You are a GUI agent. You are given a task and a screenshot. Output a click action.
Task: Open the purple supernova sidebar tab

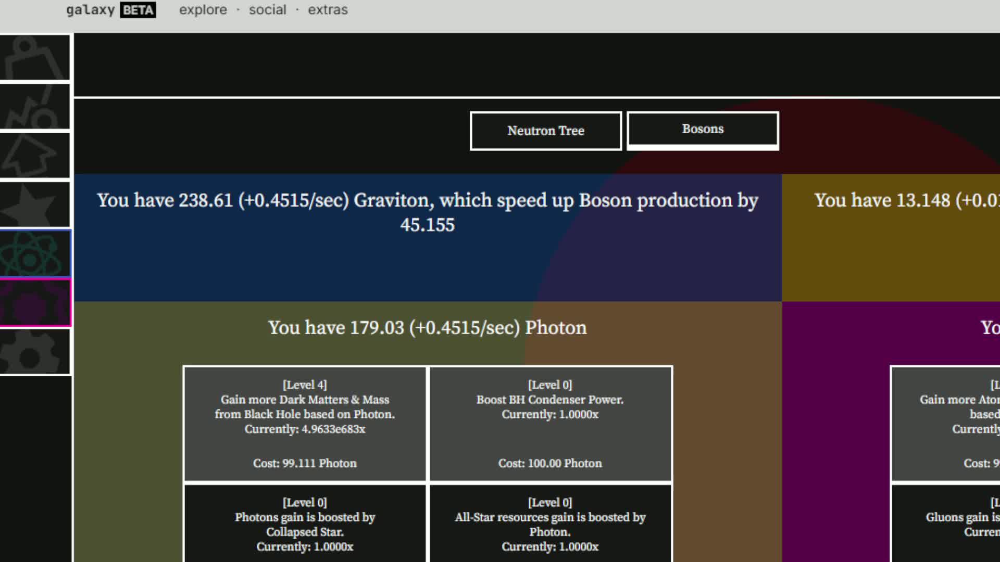[35, 302]
